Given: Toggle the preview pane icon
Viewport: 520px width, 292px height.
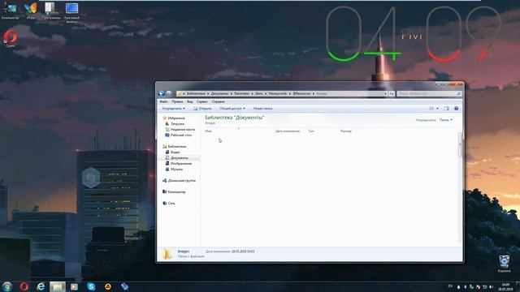Looking at the screenshot, I should 446,109.
